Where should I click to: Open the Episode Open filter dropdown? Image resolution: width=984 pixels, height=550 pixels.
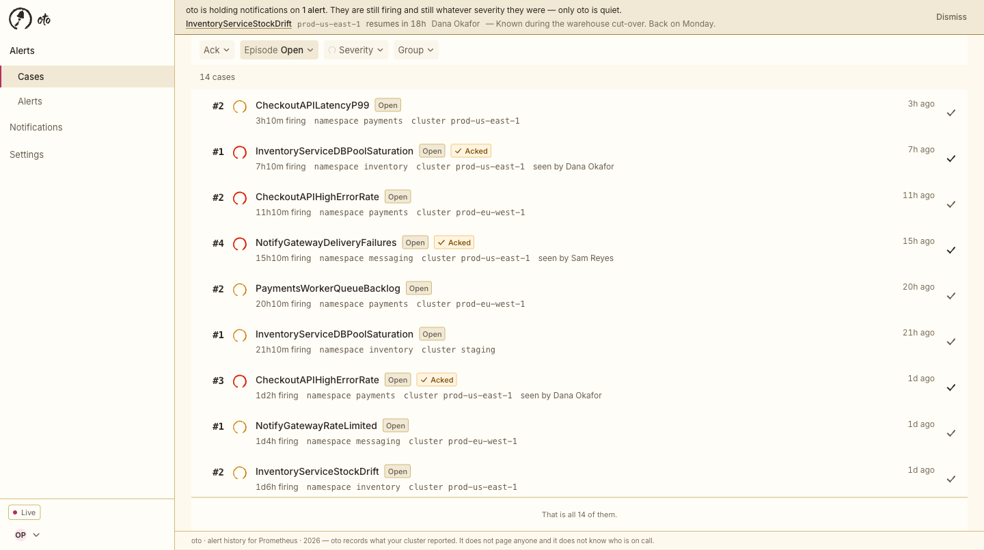[x=279, y=50]
